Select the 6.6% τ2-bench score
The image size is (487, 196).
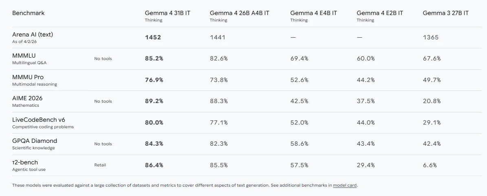coord(430,165)
